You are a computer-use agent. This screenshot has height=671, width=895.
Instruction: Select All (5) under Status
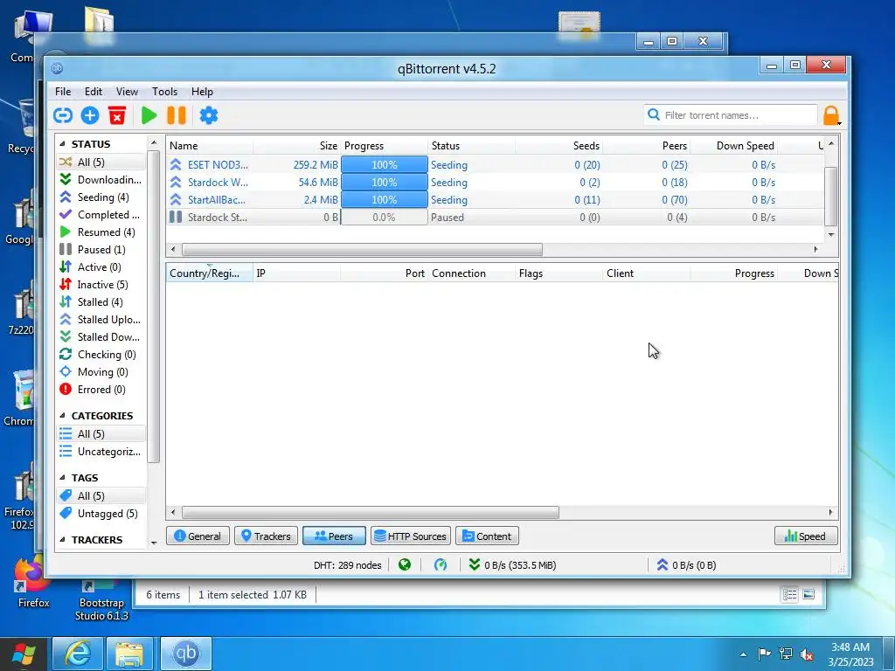[101, 162]
